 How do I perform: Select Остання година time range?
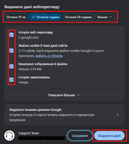[45, 17]
